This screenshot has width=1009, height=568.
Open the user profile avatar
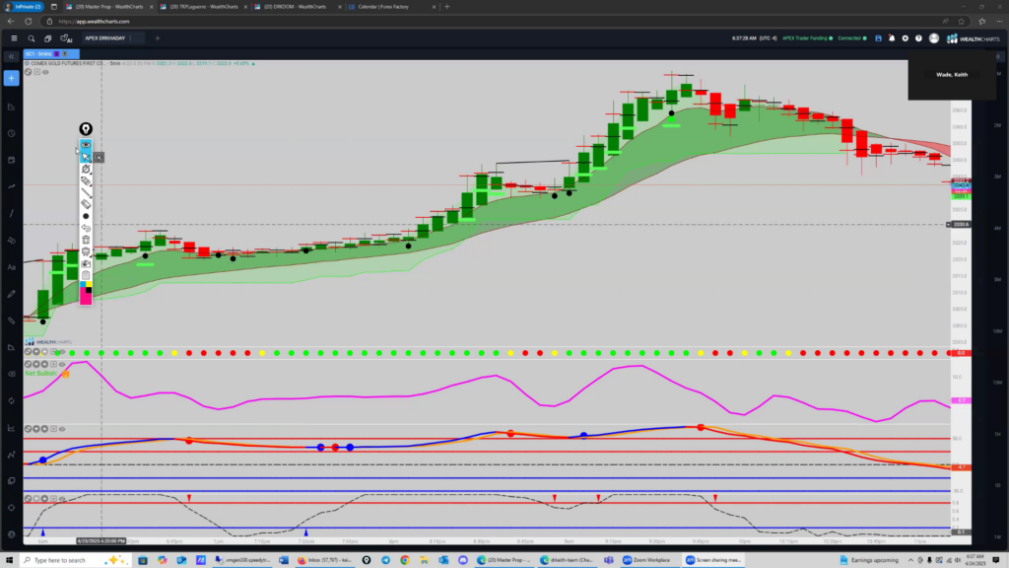pyautogui.click(x=934, y=38)
